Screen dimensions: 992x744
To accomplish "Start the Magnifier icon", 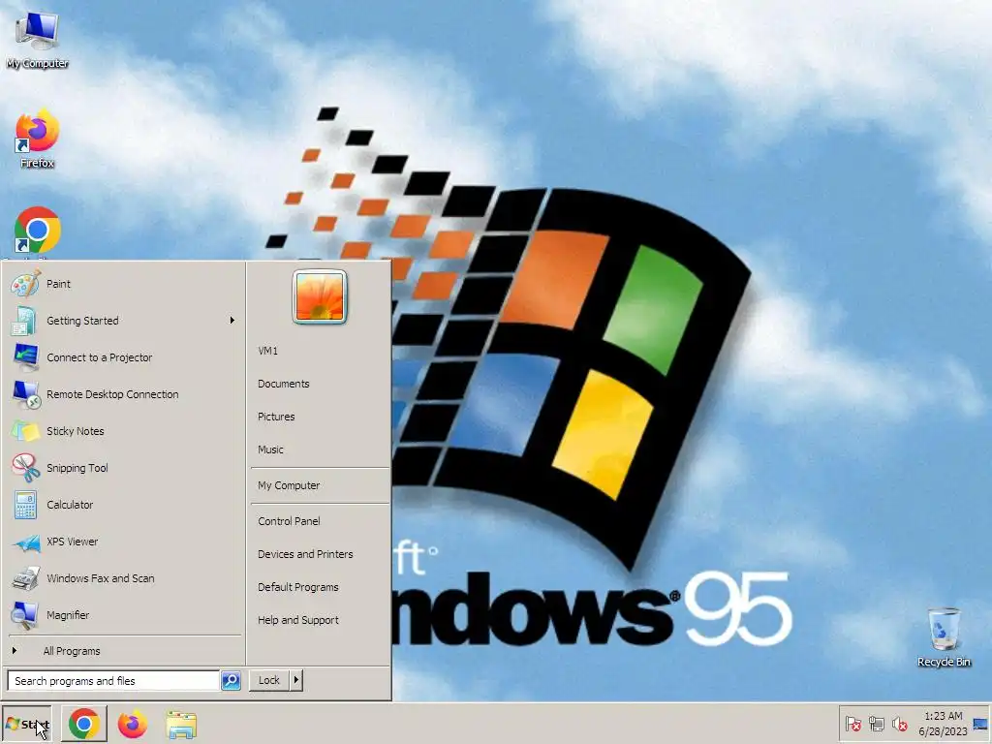I will 25,615.
